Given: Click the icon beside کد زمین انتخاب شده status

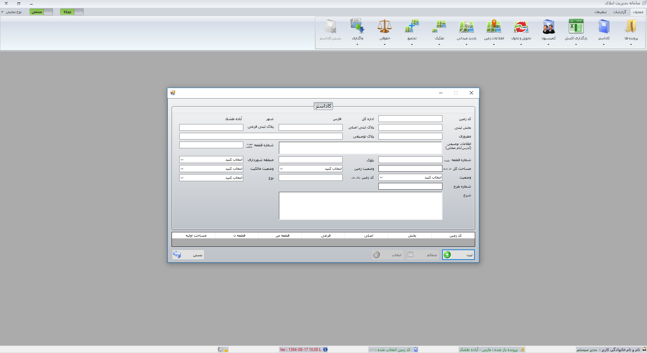Looking at the screenshot, I should 416,350.
